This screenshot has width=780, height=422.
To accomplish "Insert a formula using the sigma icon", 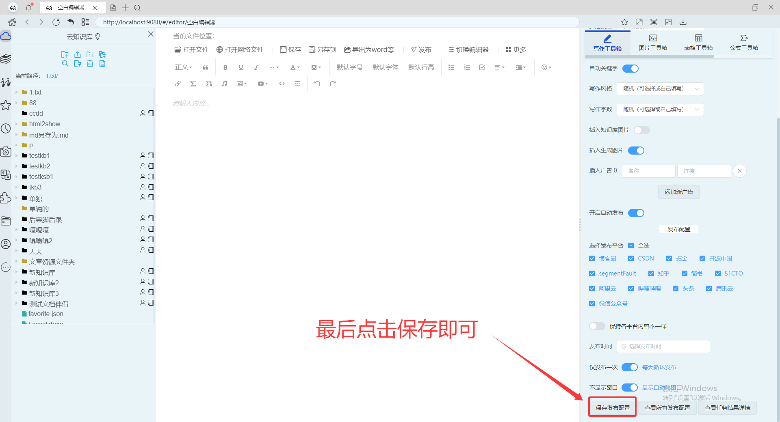I will (193, 83).
